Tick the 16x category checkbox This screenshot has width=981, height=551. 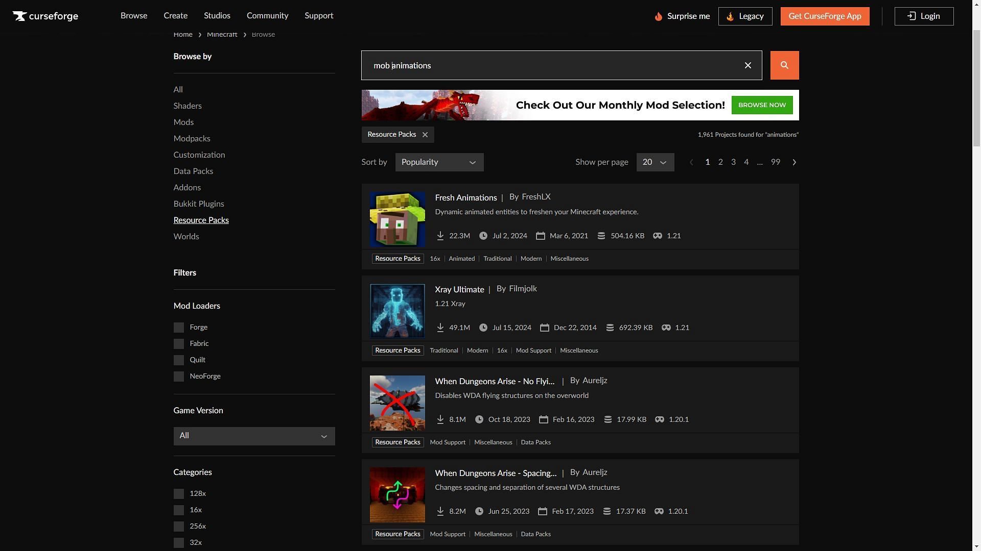(178, 510)
